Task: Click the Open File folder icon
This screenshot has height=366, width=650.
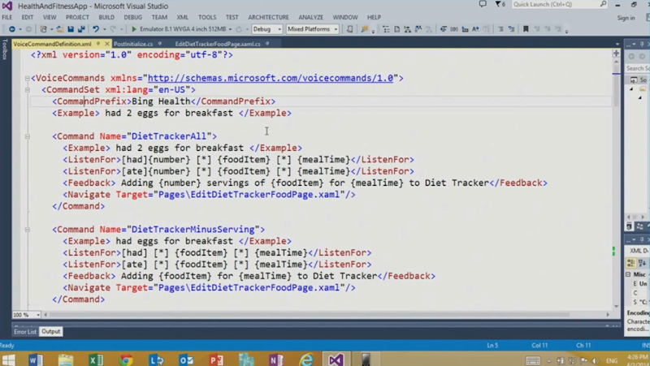Action: (60, 29)
